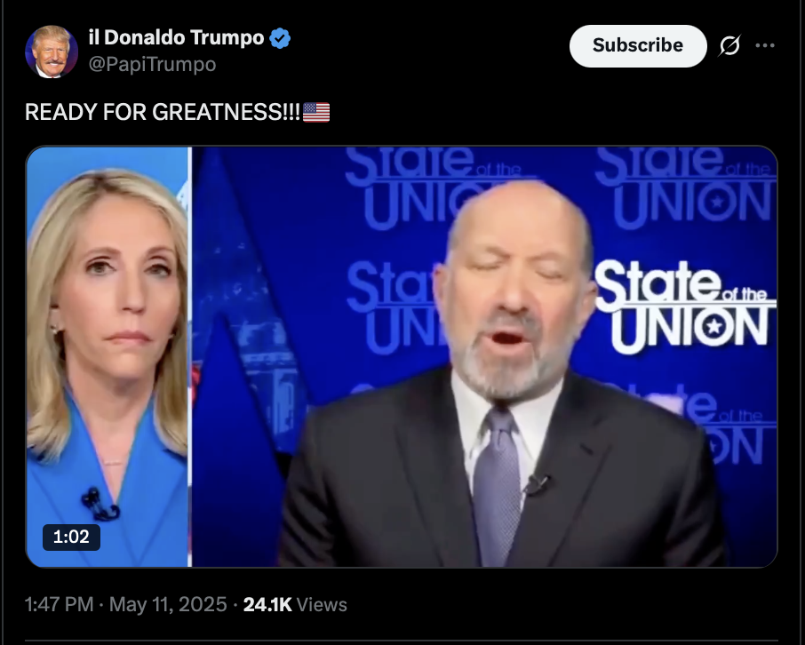Viewport: 805px width, 645px height.
Task: Click the May 11, 2025 post date
Action: (x=168, y=604)
